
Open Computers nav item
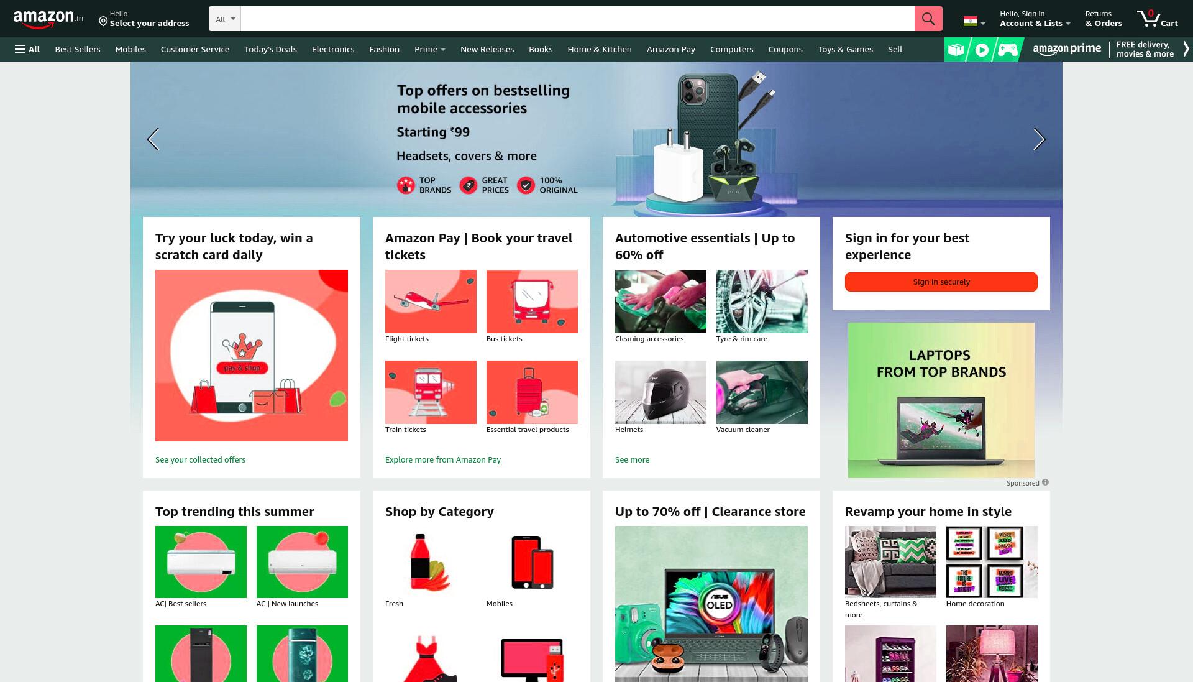click(732, 49)
